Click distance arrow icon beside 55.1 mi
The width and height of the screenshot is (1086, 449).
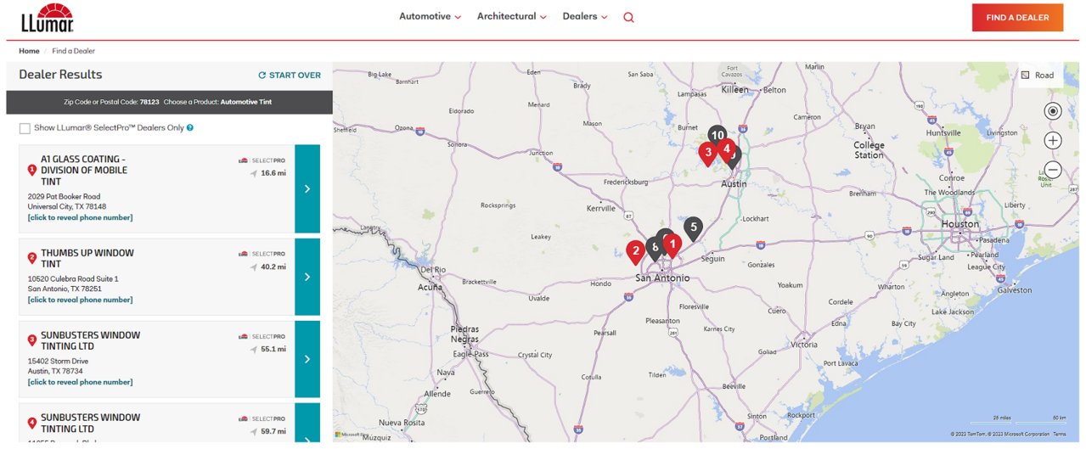click(x=253, y=349)
